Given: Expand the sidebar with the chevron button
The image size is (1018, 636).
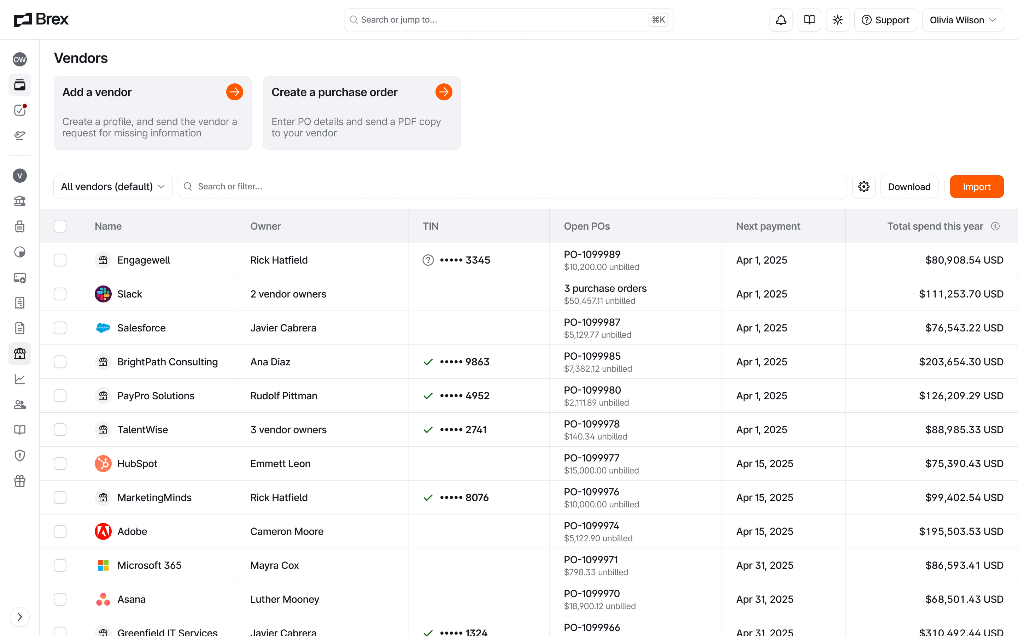Looking at the screenshot, I should tap(20, 617).
